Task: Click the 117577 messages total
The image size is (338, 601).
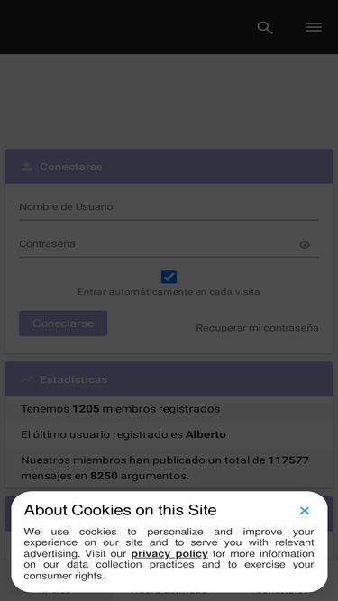Action: [x=288, y=460]
